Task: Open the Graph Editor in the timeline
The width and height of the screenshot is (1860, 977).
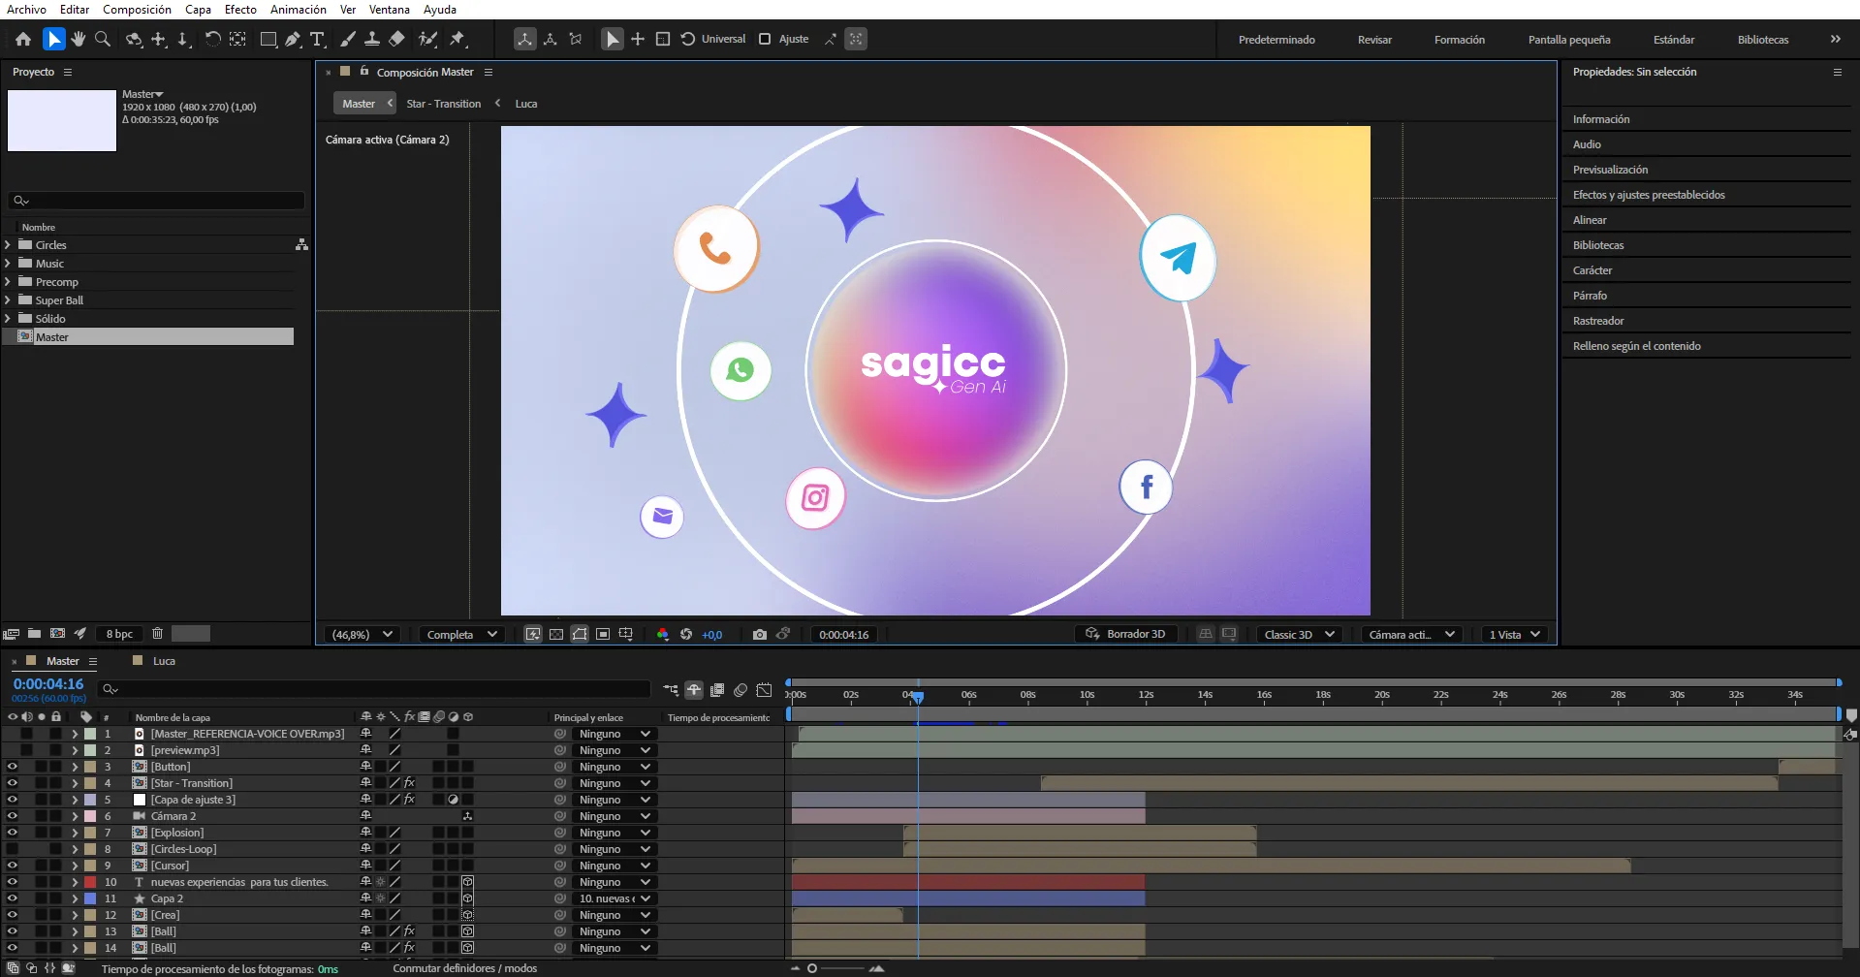Action: 764,690
